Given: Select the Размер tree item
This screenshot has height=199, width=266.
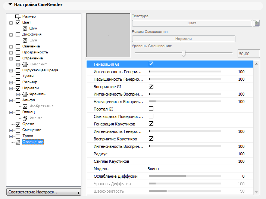Looking at the screenshot, I should point(29,16).
